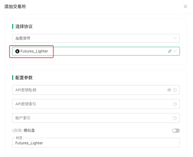Toggle private key visibility eye icon
193x157 pixels.
pyautogui.click(x=169, y=90)
